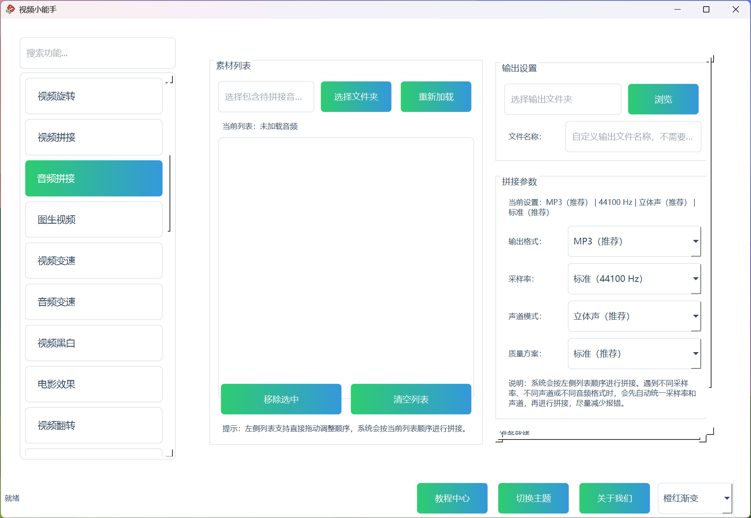Click the 声道模式 label
This screenshot has height=518, width=751.
point(525,316)
